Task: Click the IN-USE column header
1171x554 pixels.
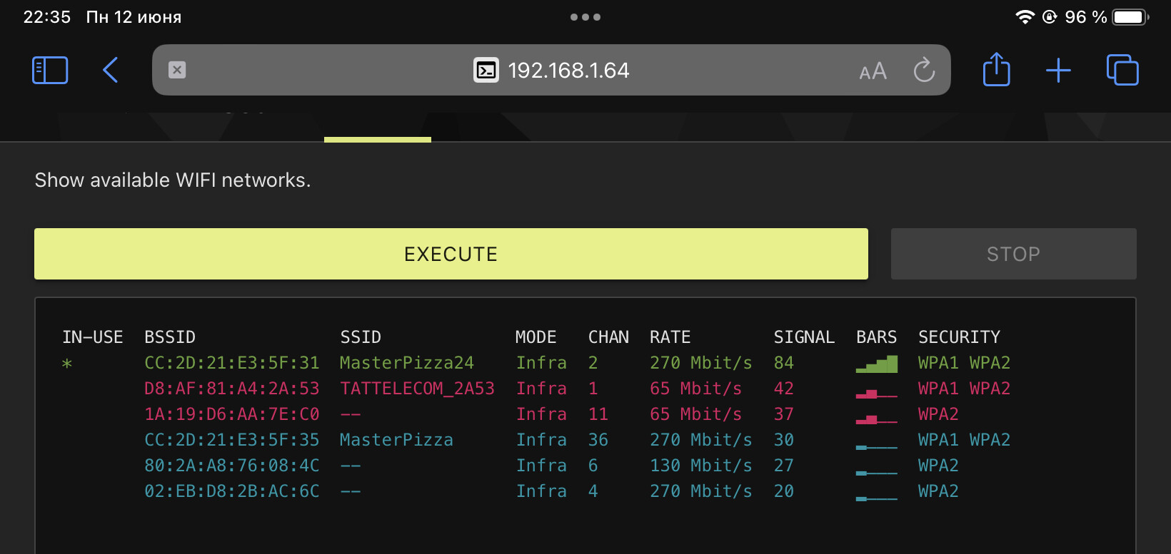Action: coord(93,337)
